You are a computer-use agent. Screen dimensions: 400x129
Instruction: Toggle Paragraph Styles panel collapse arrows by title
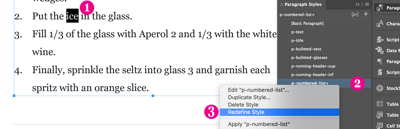pos(282,5)
